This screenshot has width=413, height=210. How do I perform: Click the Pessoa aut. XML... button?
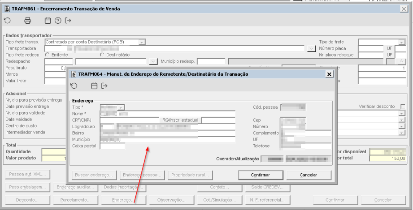point(27,174)
